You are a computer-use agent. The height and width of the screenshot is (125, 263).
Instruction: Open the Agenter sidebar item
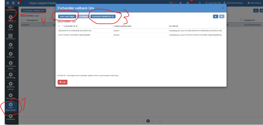click(x=11, y=46)
